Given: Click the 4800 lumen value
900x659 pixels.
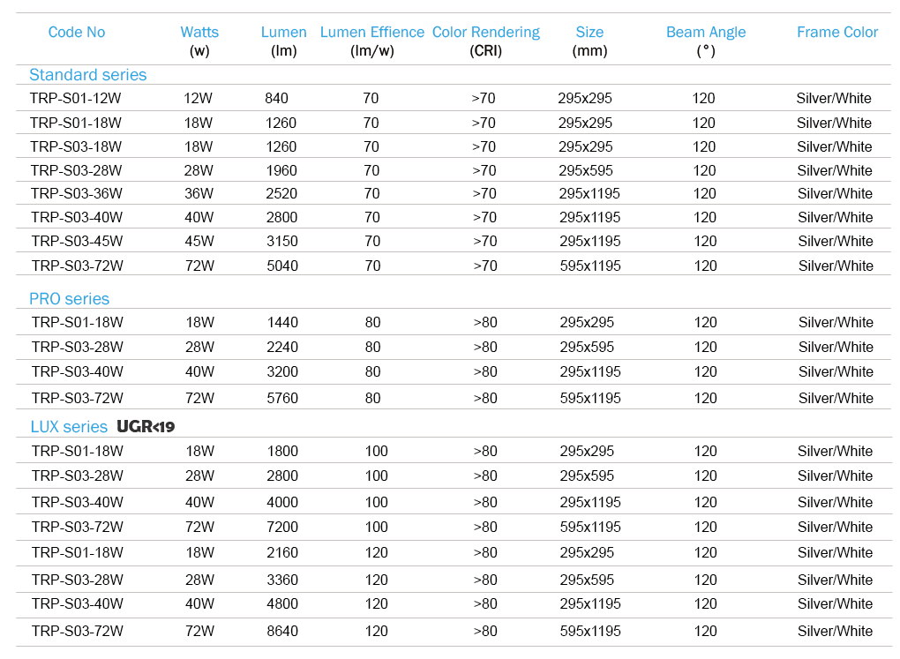Looking at the screenshot, I should tap(282, 603).
